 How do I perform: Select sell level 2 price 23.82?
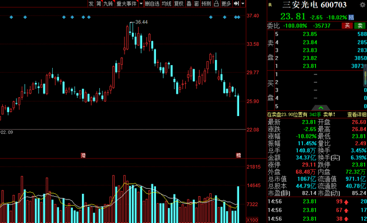(310, 58)
